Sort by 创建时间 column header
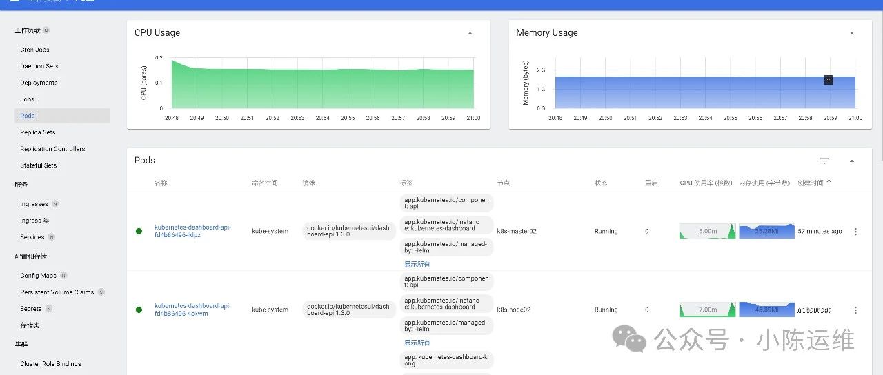 [814, 183]
